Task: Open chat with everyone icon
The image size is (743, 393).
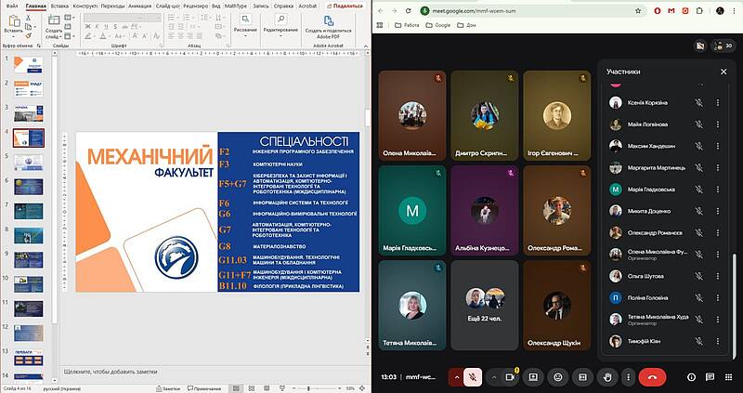Action: 710,377
